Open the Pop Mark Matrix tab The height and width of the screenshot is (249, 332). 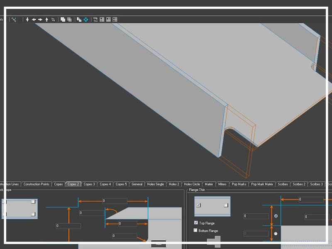pyautogui.click(x=262, y=184)
